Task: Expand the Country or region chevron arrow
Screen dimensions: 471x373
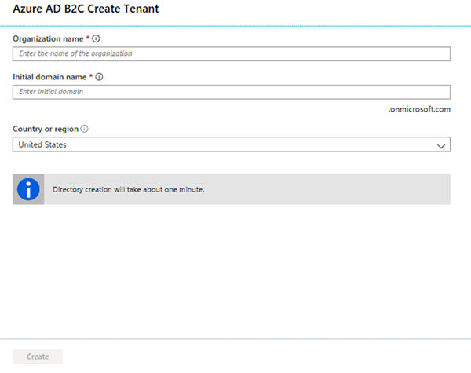Action: coord(440,145)
